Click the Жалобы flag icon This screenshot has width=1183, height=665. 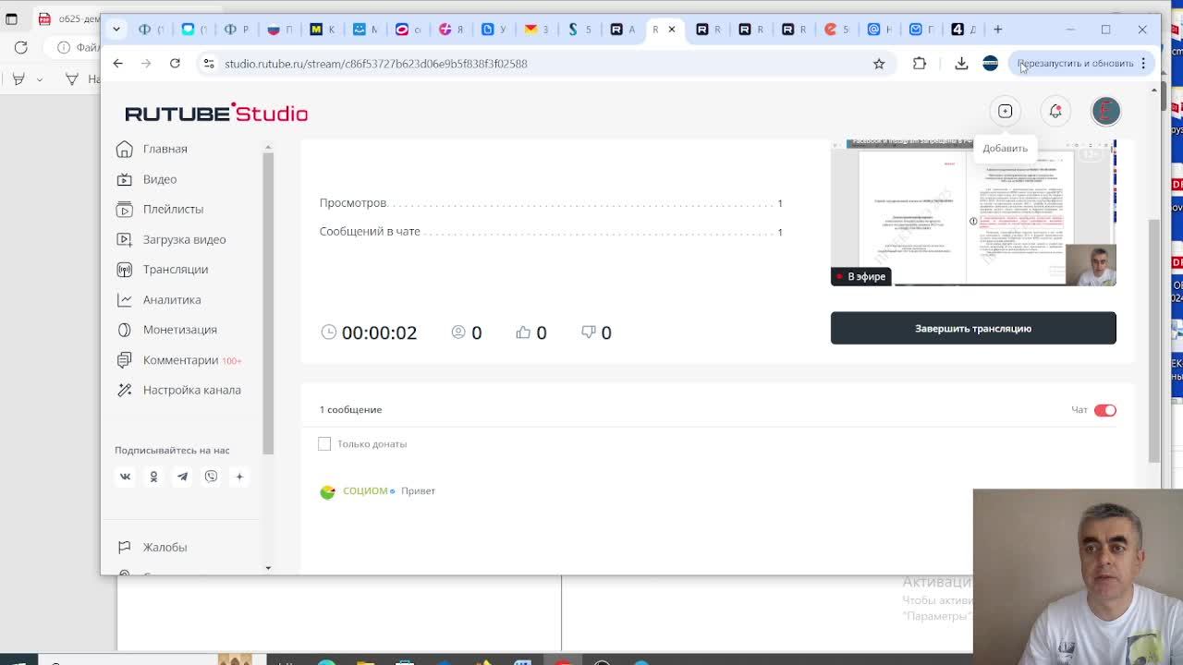click(x=125, y=547)
